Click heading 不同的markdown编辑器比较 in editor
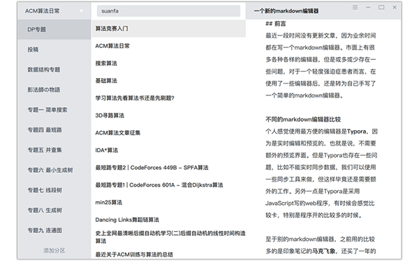The width and height of the screenshot is (419, 261). 303,119
